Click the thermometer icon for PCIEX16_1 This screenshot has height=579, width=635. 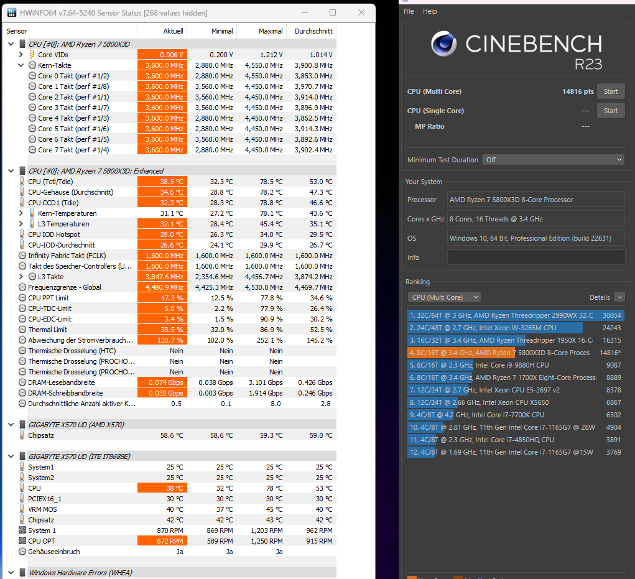22,498
